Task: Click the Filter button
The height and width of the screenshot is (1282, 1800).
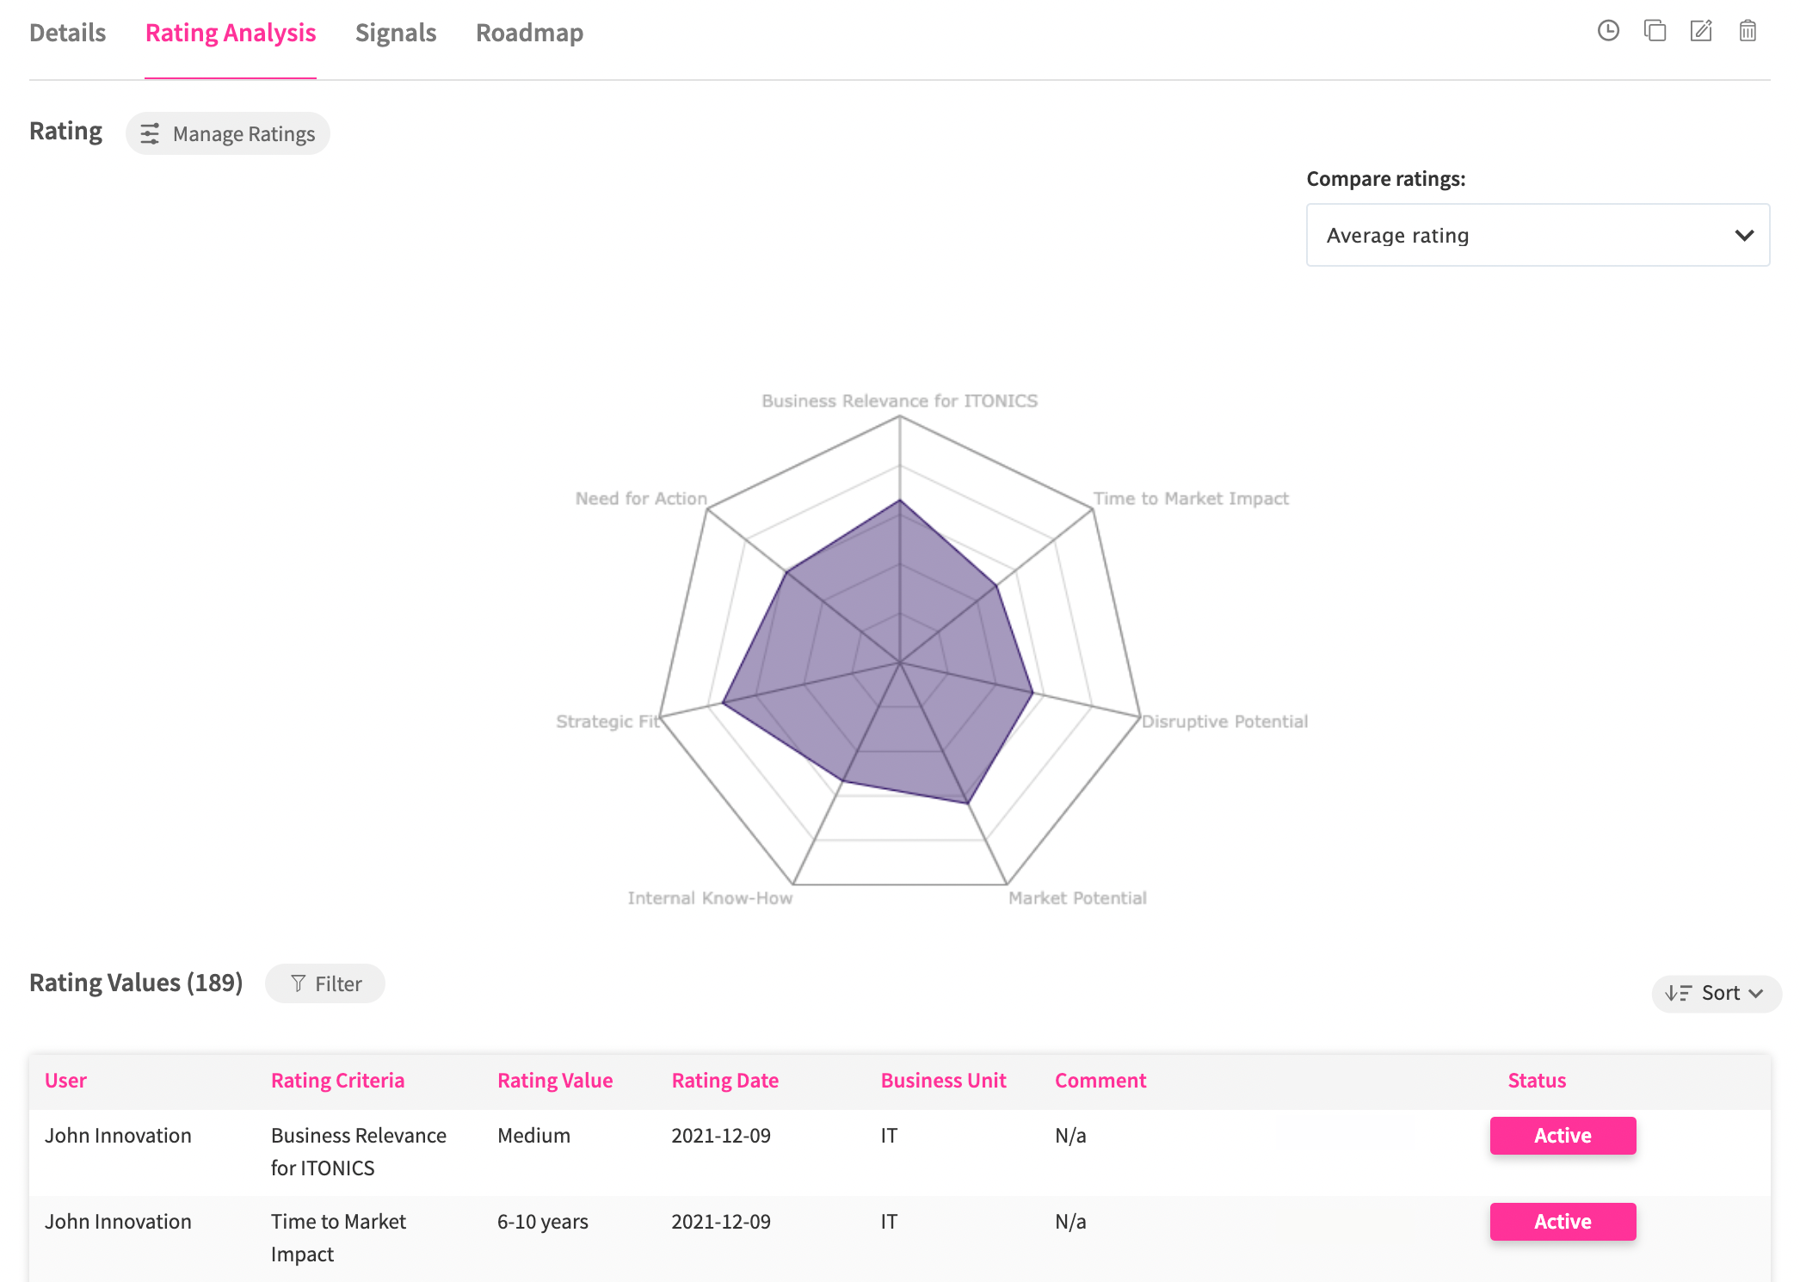Action: (x=325, y=983)
